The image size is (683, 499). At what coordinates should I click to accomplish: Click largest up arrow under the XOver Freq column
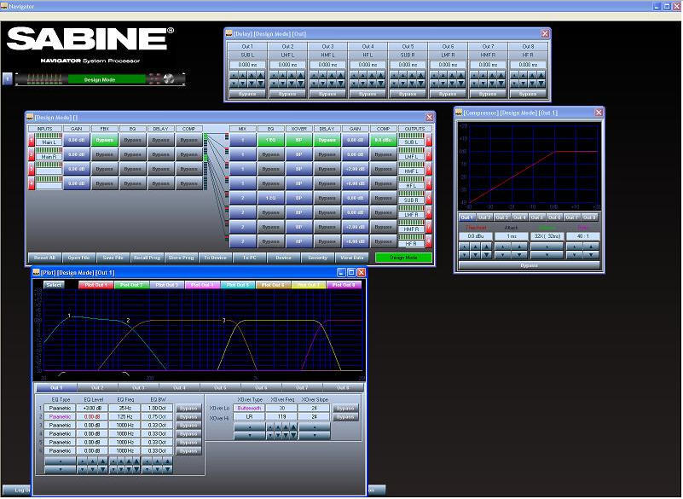(293, 427)
